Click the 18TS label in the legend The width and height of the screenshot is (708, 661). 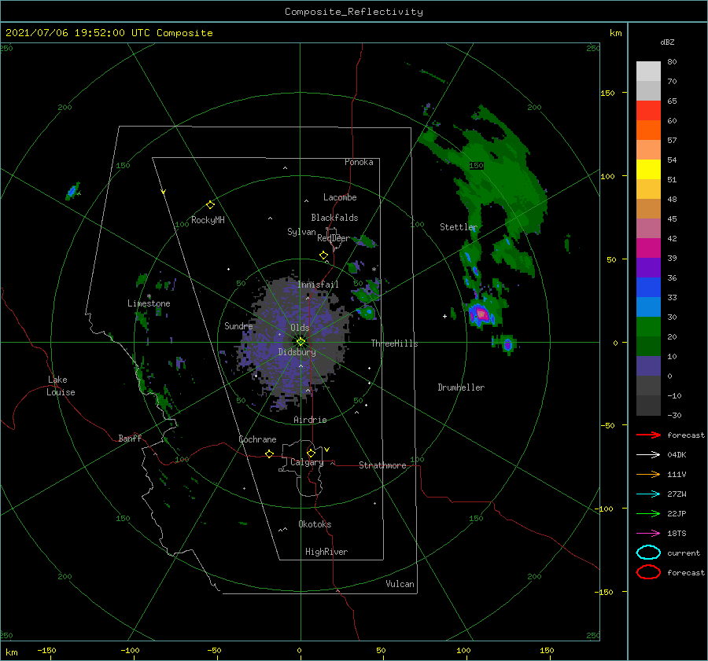pyautogui.click(x=677, y=534)
